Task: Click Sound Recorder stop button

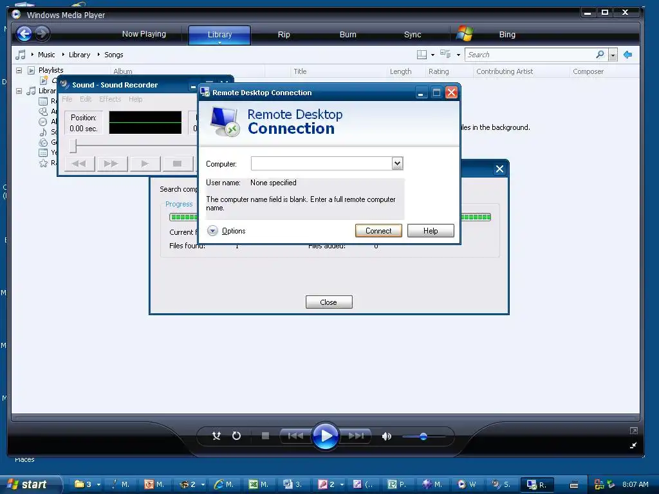Action: [178, 164]
